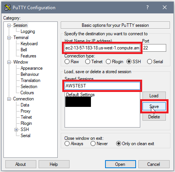This screenshot has height=172, width=175.
Task: Open the Serial category in tree
Action: [x=26, y=136]
